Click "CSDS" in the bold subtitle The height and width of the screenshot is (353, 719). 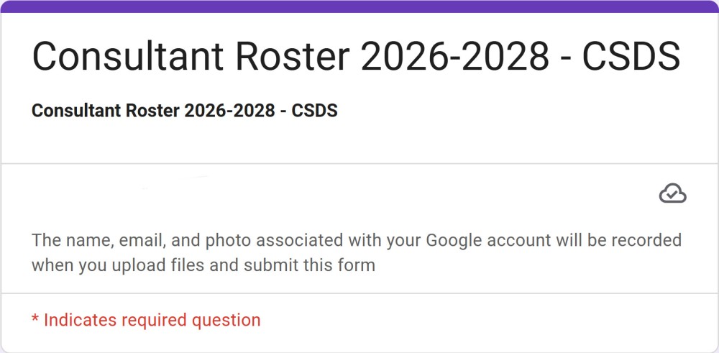click(314, 111)
